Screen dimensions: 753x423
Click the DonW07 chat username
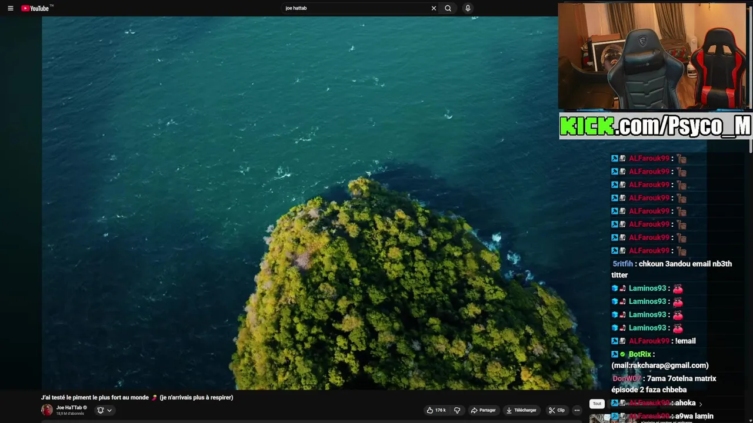(x=627, y=379)
